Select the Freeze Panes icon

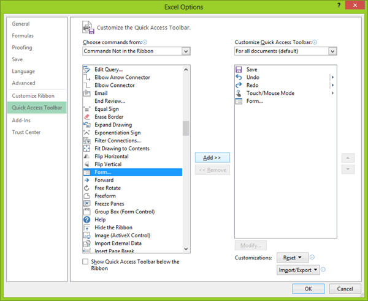point(87,204)
